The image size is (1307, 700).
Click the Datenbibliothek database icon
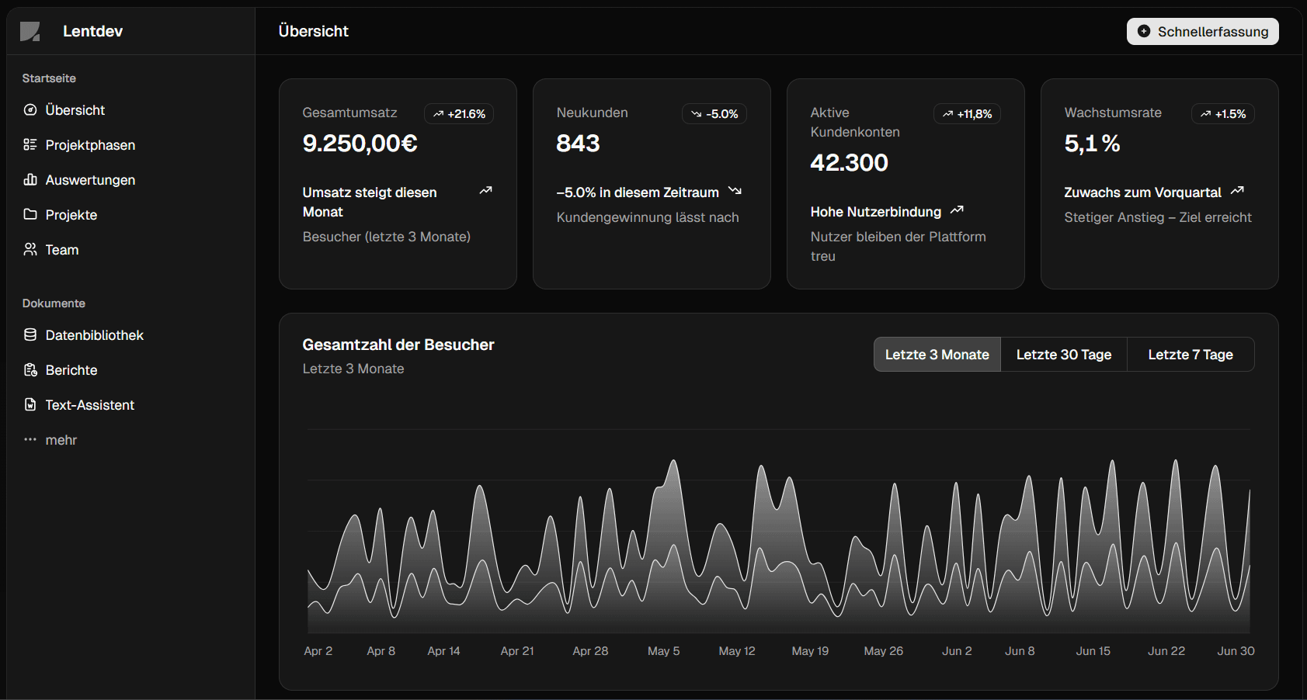click(x=30, y=335)
